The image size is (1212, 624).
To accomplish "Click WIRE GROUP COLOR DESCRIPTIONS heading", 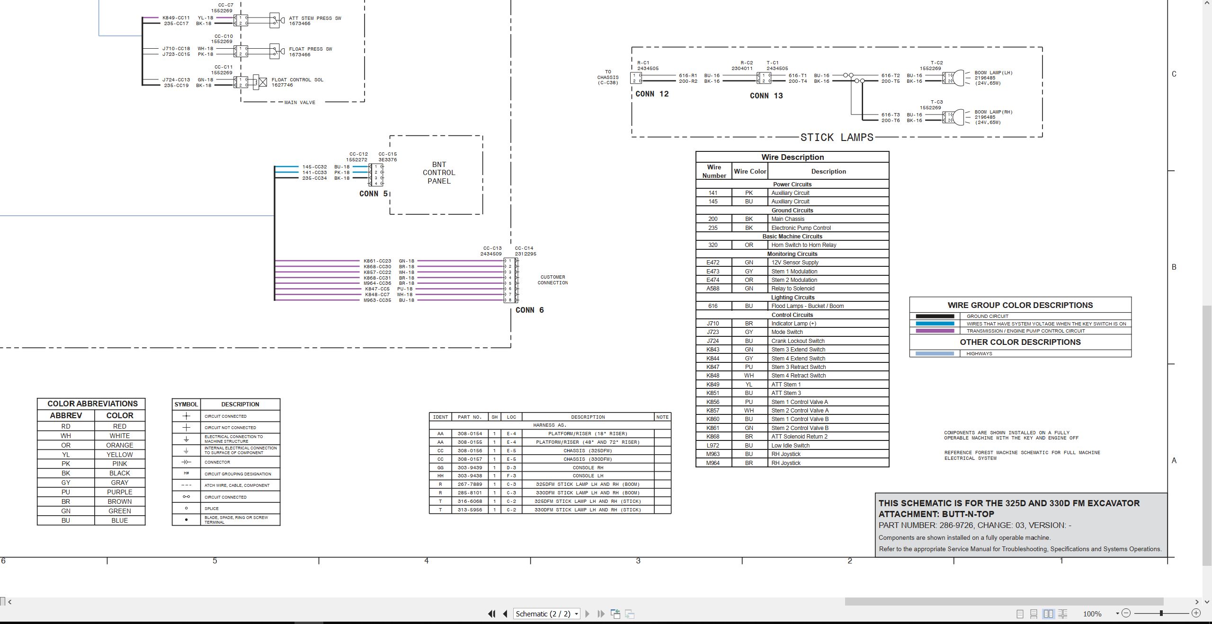I will [x=1020, y=305].
